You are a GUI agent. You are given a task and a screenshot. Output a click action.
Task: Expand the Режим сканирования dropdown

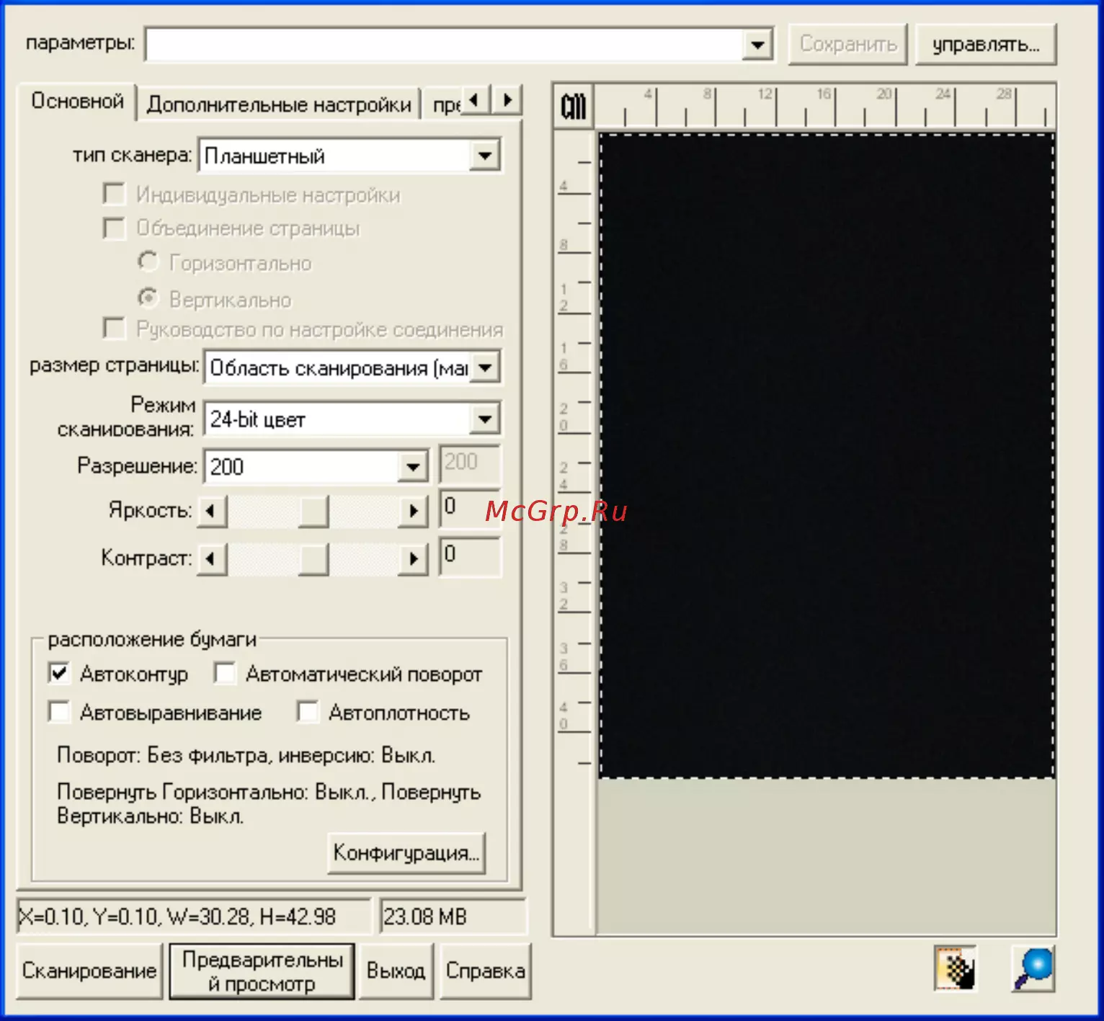pos(485,419)
